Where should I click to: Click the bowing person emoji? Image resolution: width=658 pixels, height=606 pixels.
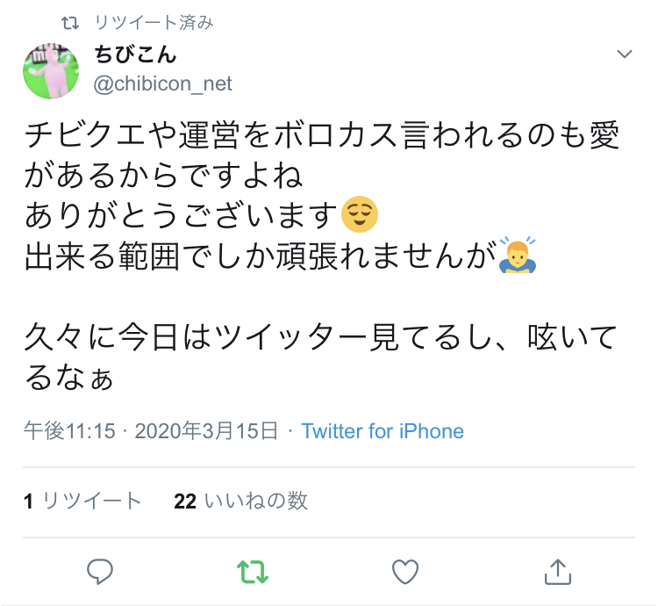click(x=518, y=255)
